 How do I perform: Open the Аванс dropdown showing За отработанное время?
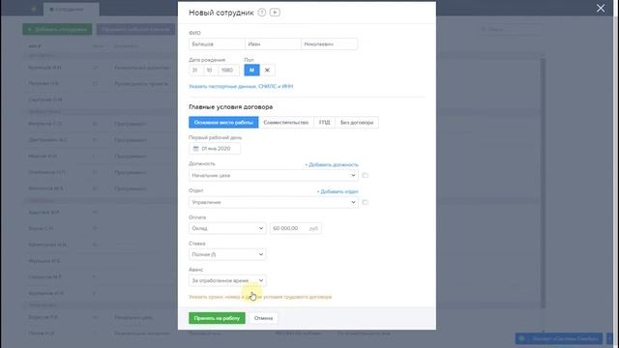click(227, 280)
